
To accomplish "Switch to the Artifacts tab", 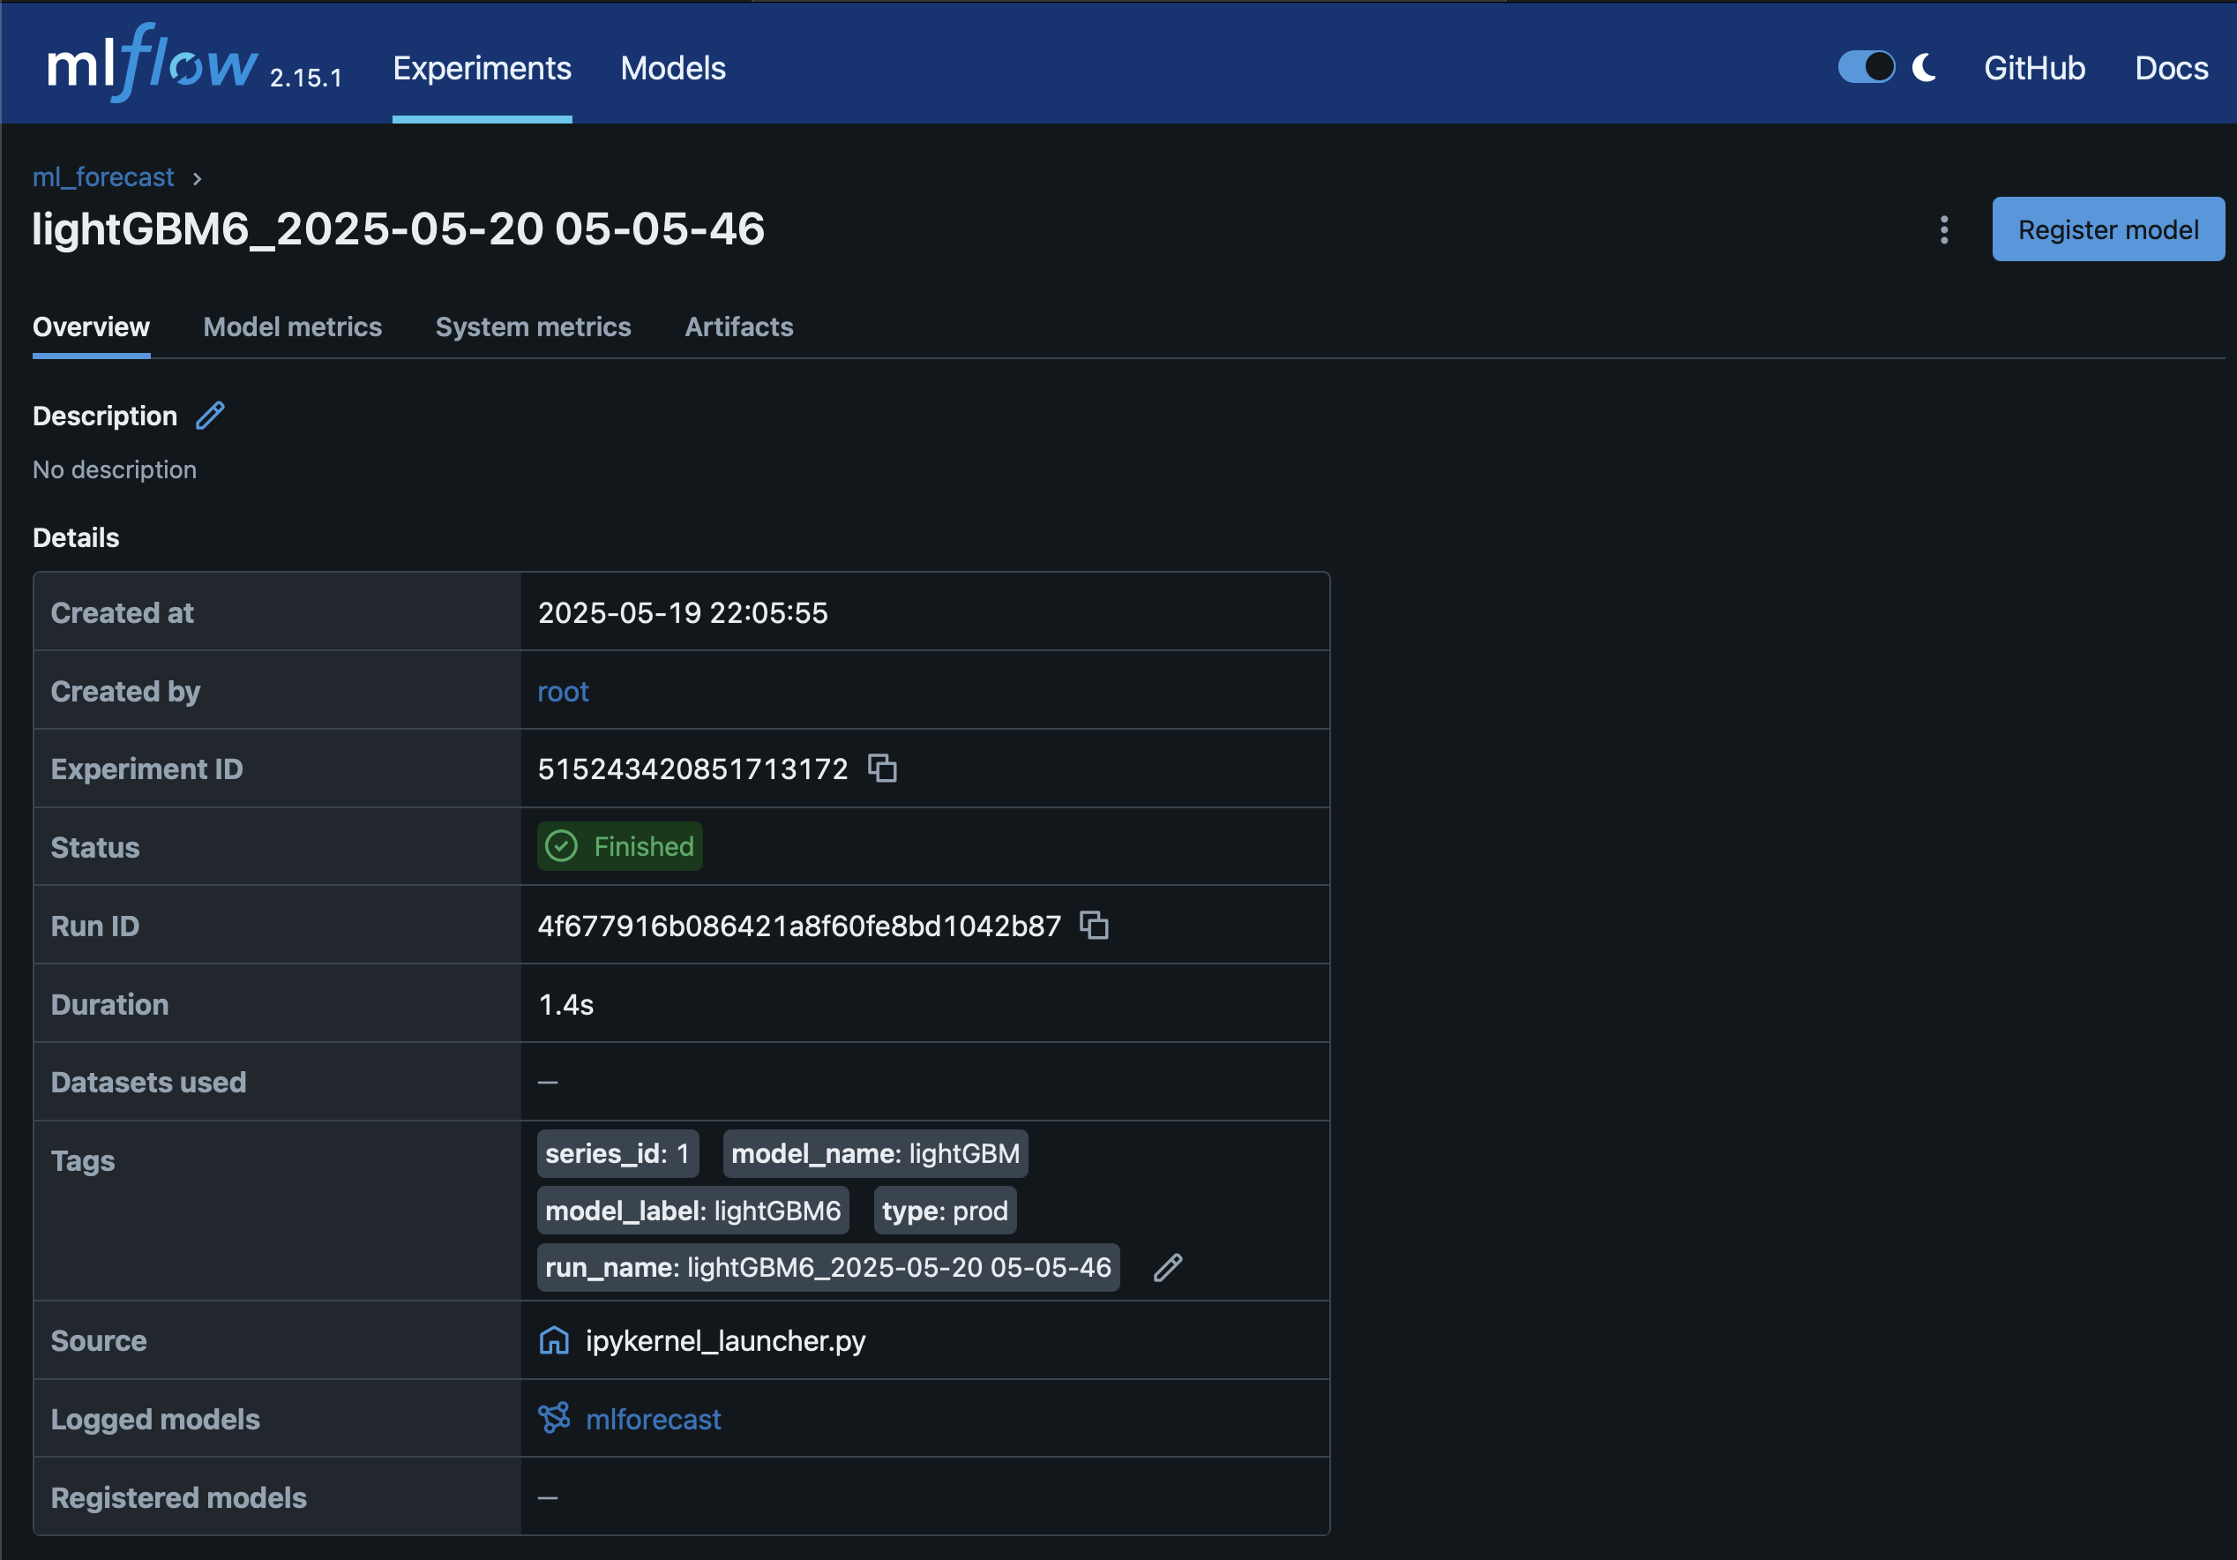I will [738, 327].
